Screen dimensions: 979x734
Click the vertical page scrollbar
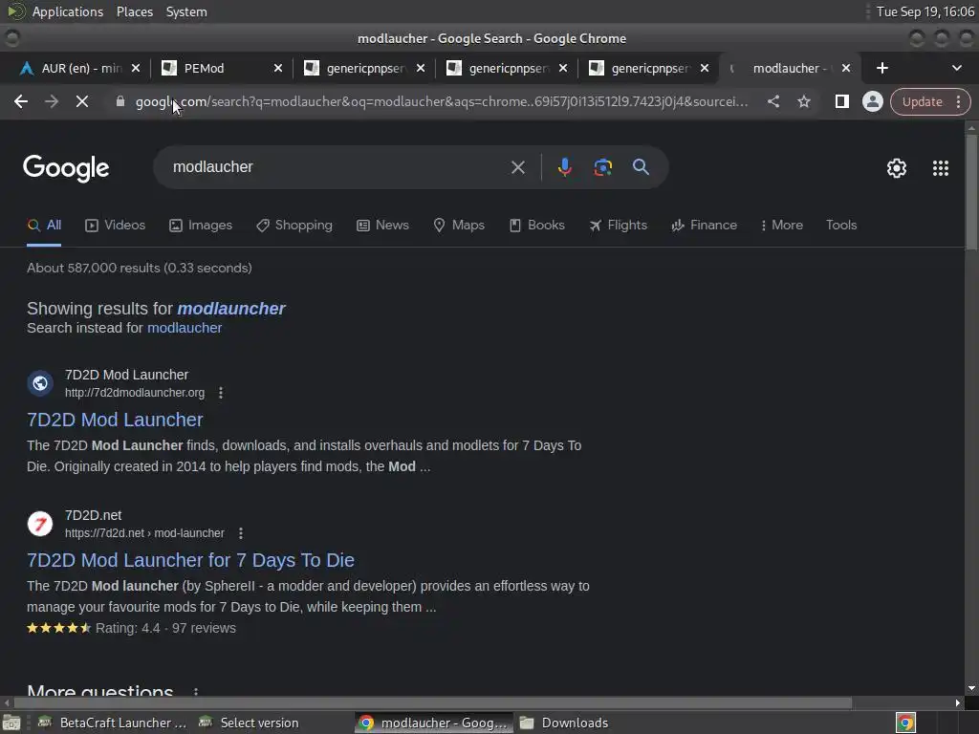(971, 192)
